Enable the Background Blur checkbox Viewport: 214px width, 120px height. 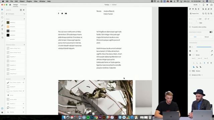(190, 75)
